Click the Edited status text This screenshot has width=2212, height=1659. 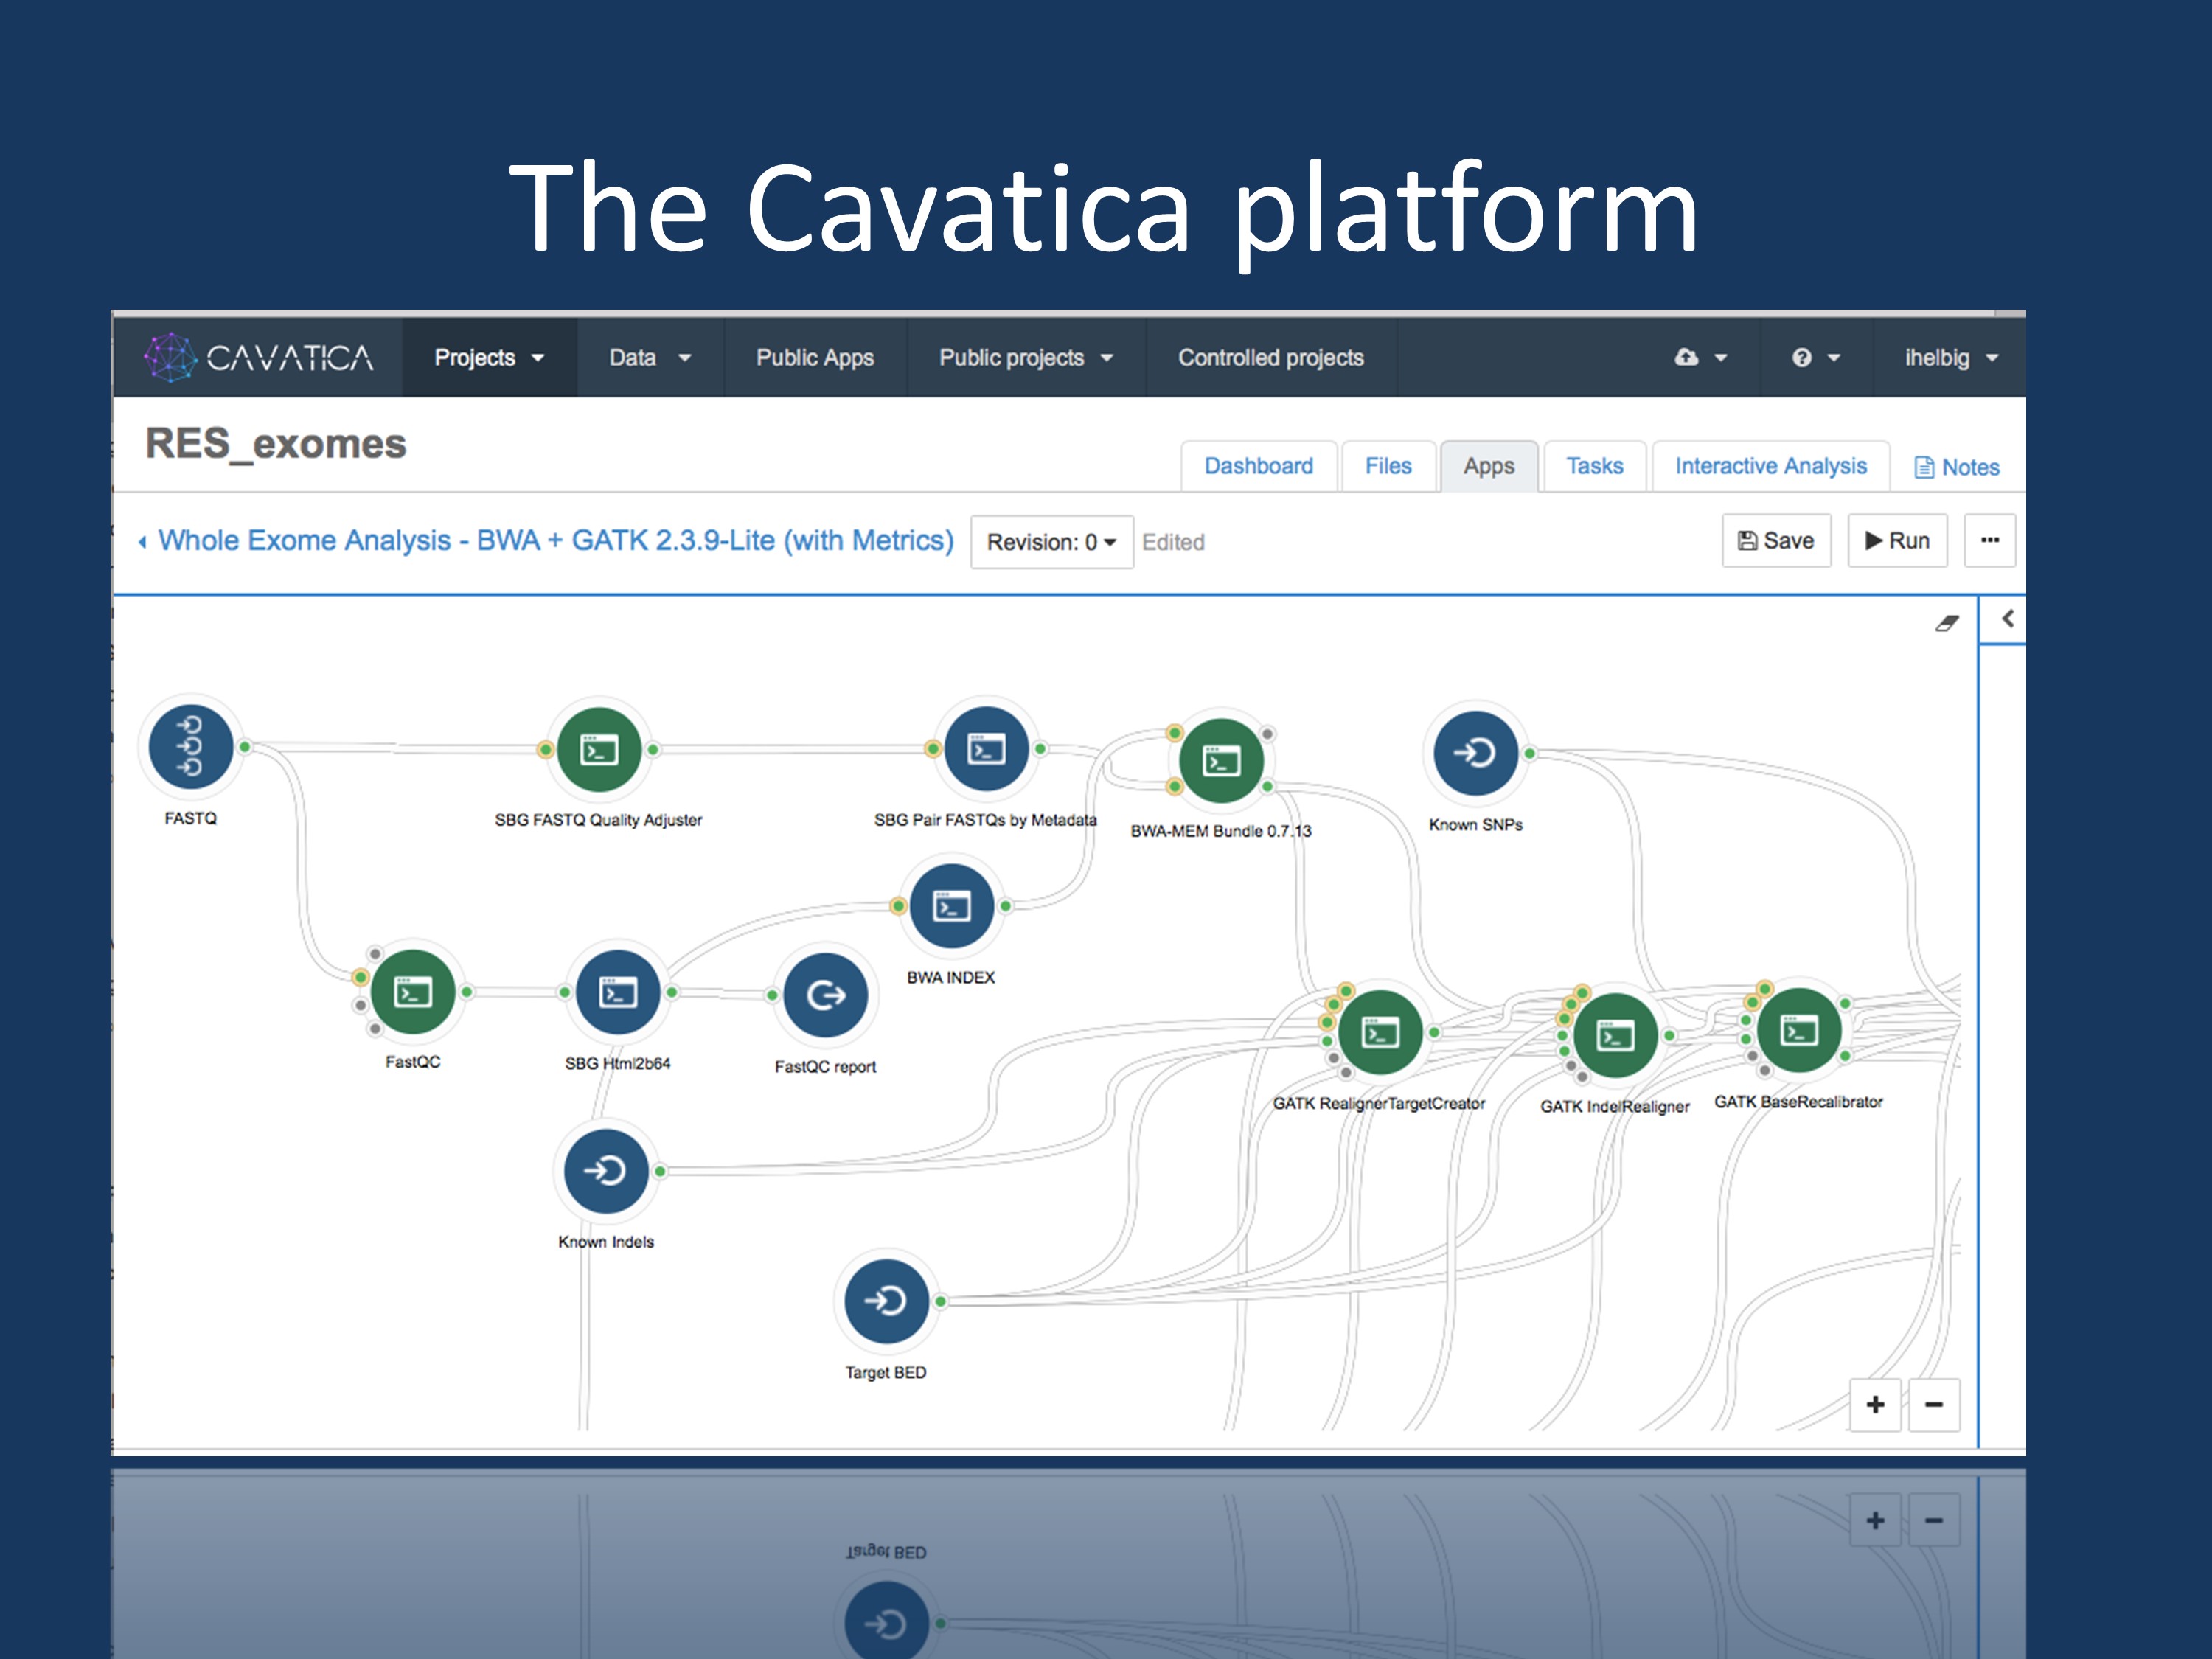[x=1173, y=542]
